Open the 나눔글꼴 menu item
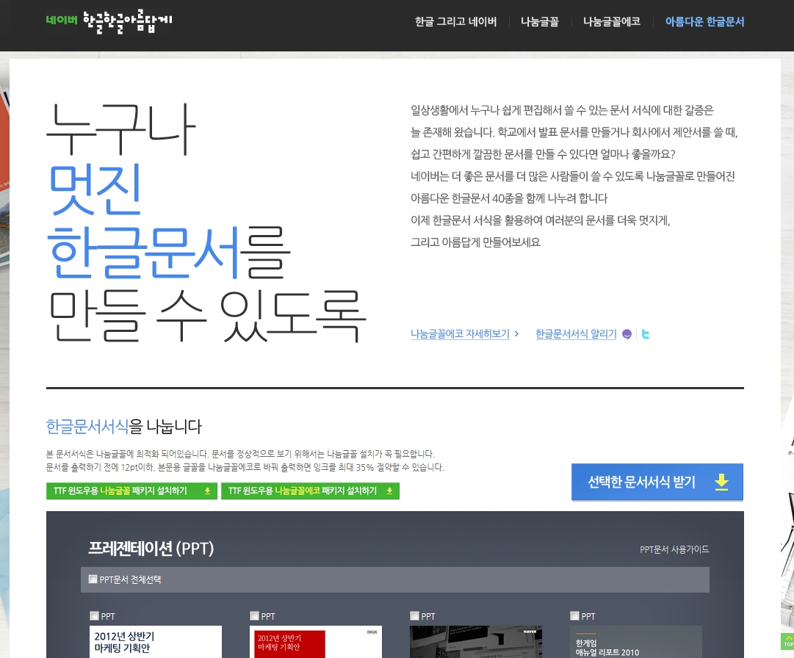 click(x=540, y=22)
